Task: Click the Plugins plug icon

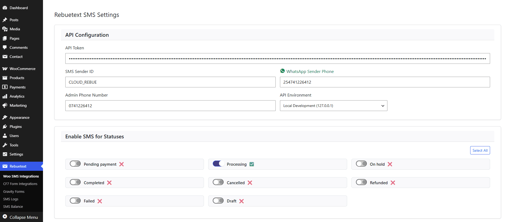Action: tap(5, 127)
